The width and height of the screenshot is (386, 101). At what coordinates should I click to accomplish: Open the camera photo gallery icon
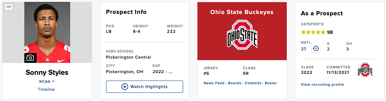[x=30, y=58]
